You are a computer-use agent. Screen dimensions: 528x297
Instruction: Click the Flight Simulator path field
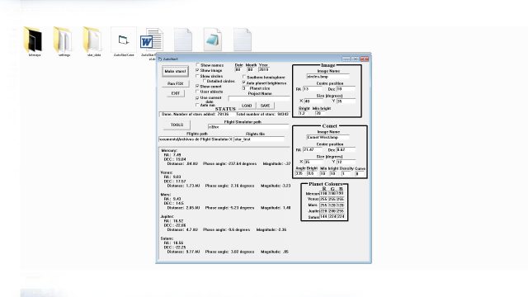248,127
